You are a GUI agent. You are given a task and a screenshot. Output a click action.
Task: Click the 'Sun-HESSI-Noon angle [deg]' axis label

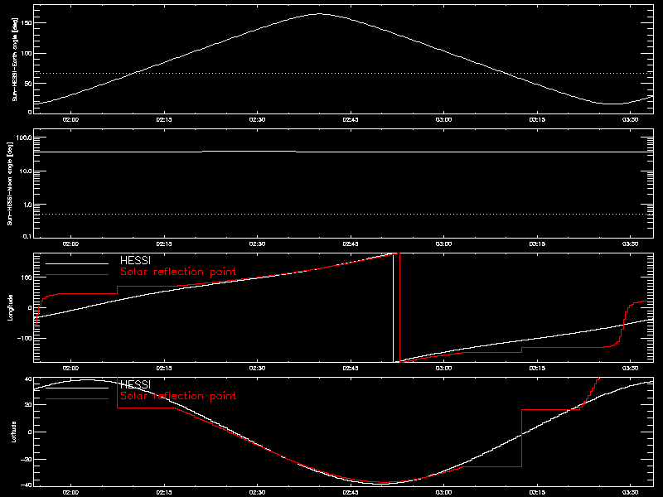tap(10, 183)
